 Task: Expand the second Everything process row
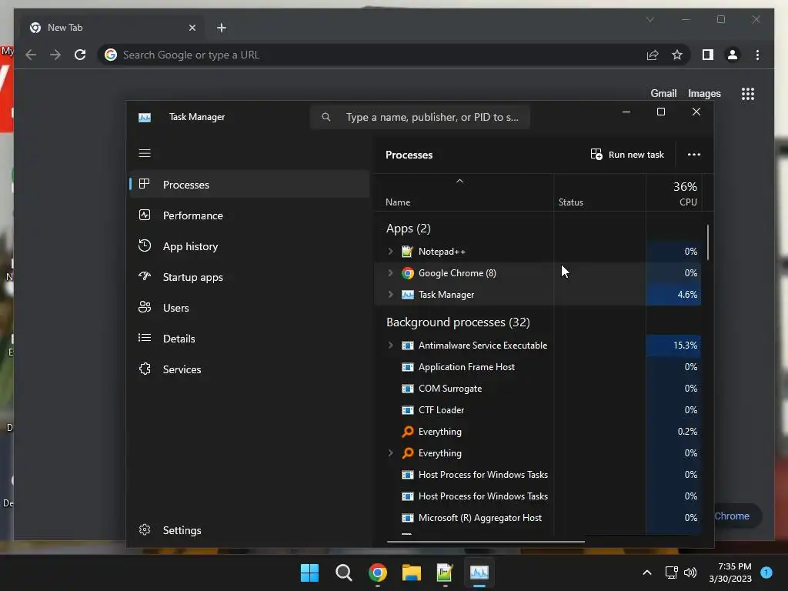(390, 452)
